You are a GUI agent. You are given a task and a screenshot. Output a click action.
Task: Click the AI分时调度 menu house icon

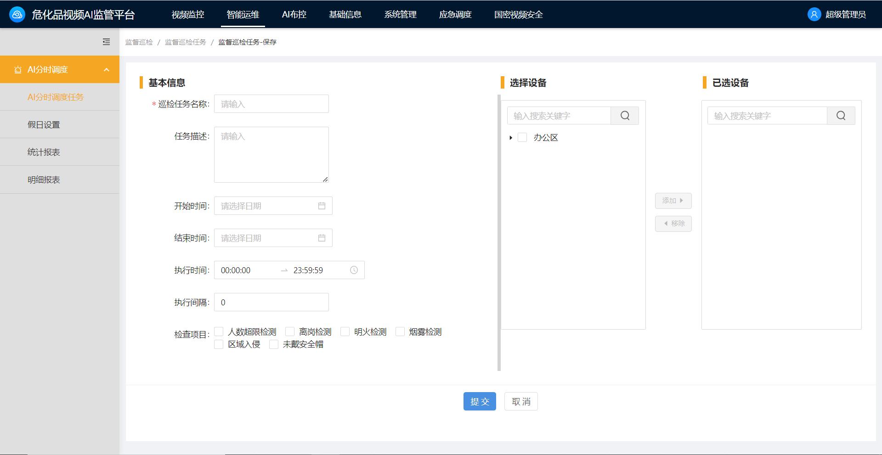[x=18, y=69]
